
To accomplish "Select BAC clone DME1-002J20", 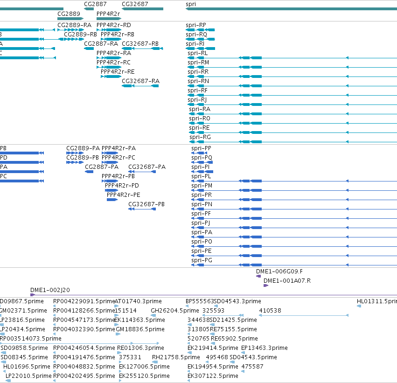I will (50, 290).
